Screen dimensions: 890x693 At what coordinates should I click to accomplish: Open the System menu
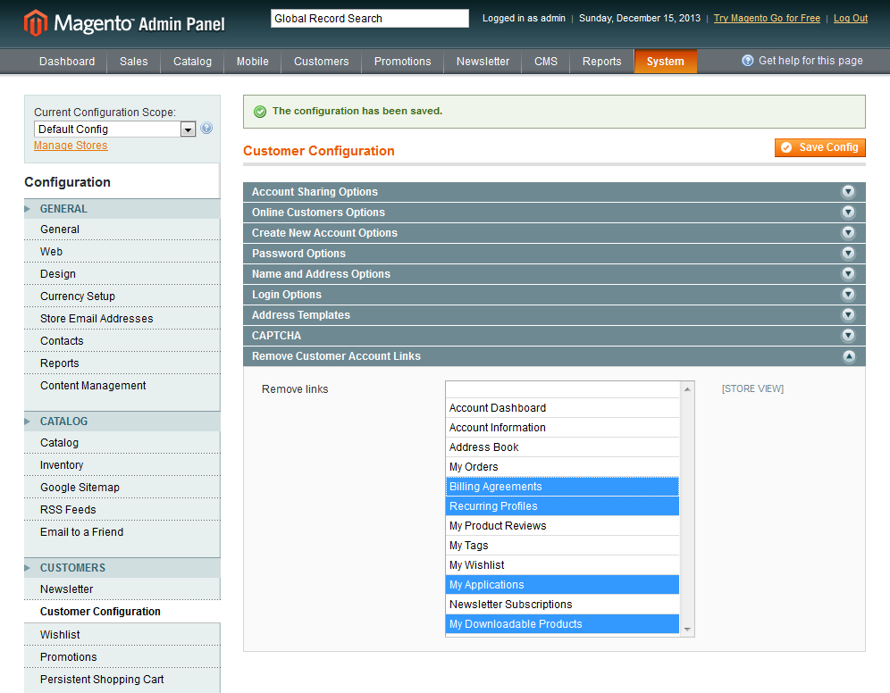665,62
